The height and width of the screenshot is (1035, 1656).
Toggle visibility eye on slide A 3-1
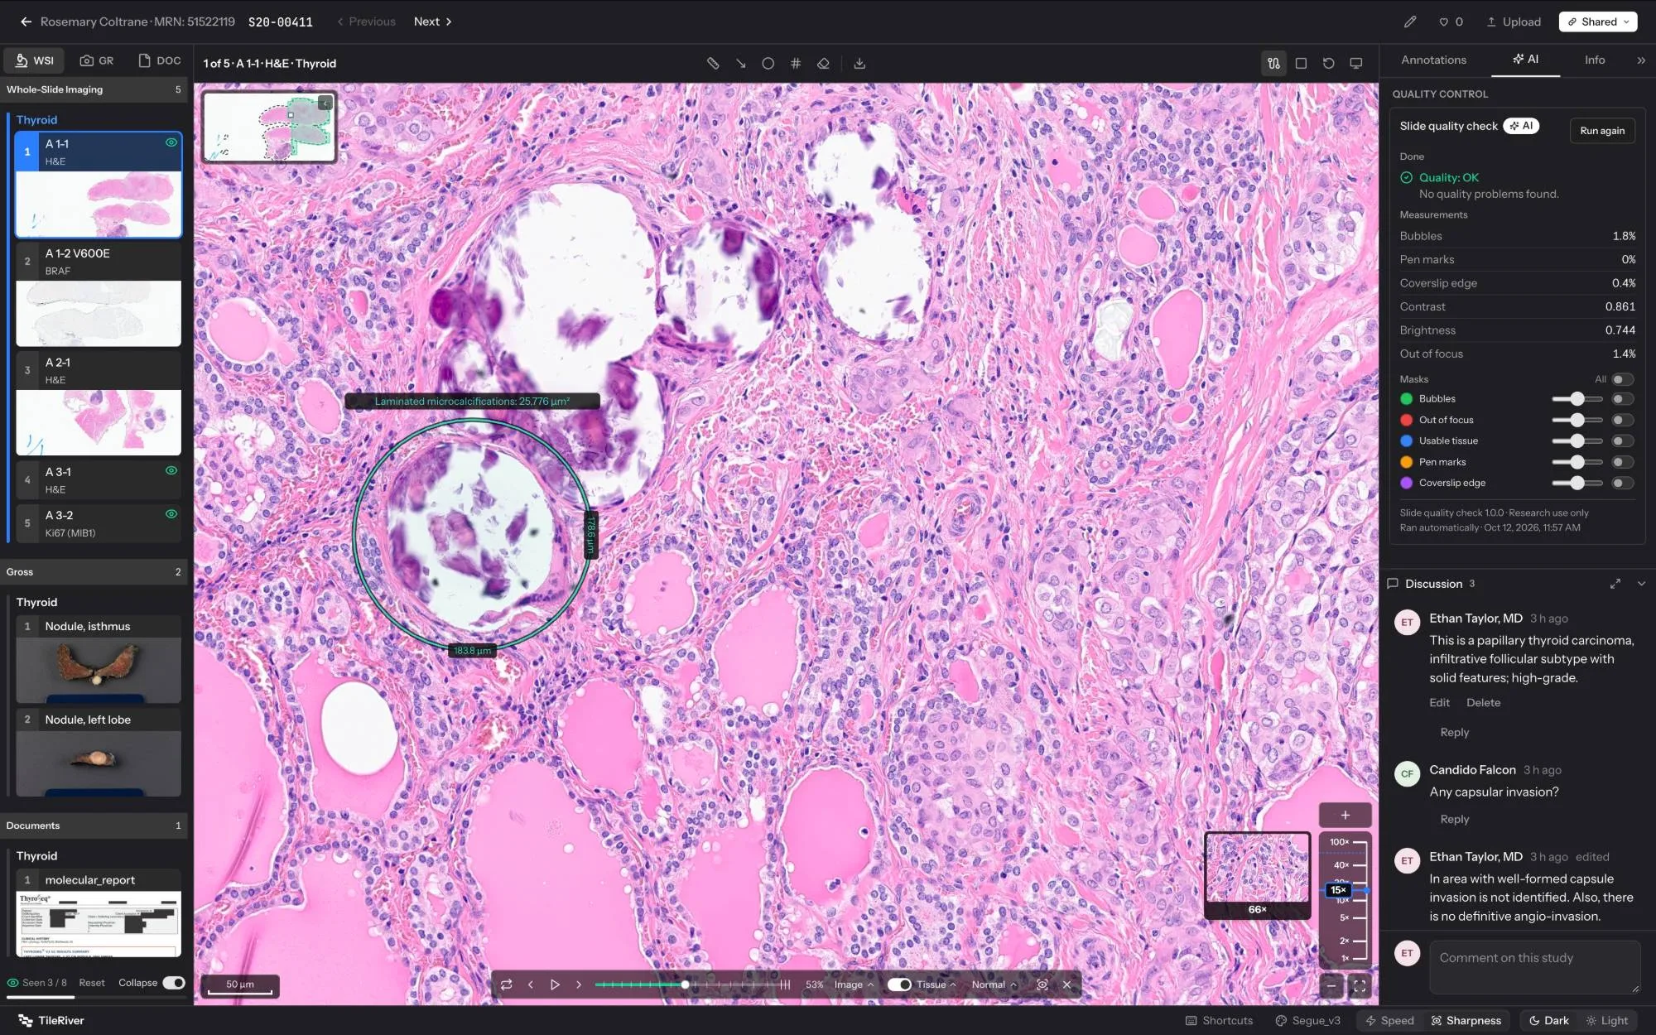point(171,470)
